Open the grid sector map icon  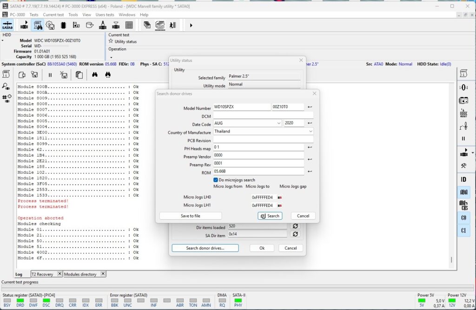129,25
